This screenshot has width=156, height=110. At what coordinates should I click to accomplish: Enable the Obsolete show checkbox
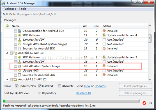(x=59, y=86)
